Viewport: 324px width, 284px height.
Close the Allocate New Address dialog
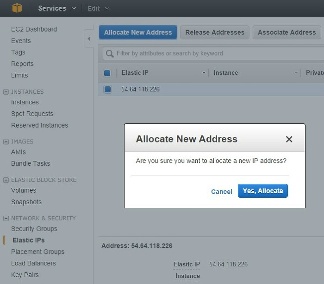click(x=289, y=139)
